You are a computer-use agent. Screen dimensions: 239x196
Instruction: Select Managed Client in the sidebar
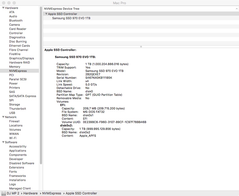[x=20, y=188]
